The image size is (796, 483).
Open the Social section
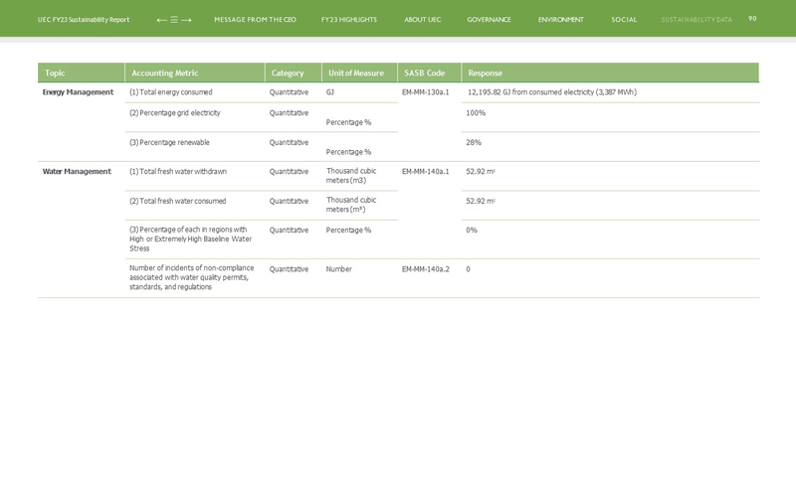624,20
